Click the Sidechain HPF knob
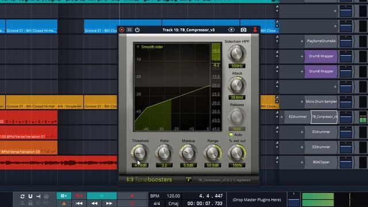The height and width of the screenshot is (207, 368). pyautogui.click(x=237, y=53)
